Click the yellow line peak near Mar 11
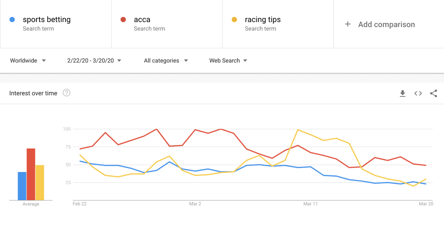Viewport: 444px width, 233px height. pyautogui.click(x=298, y=129)
